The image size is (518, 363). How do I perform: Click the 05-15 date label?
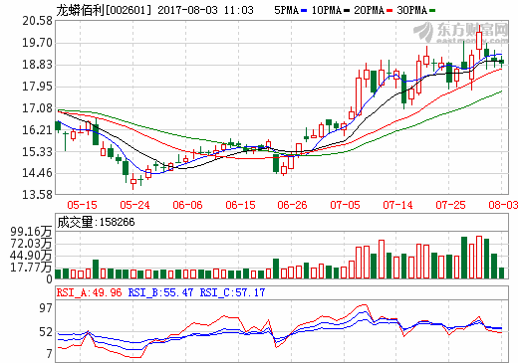[82, 205]
